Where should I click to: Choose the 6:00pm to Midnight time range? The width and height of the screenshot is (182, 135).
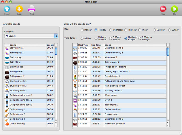pos(140,38)
